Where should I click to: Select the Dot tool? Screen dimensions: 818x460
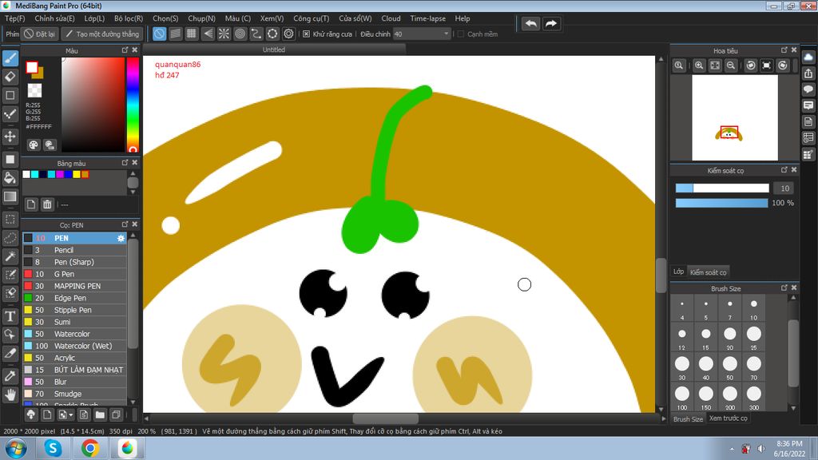[10, 114]
